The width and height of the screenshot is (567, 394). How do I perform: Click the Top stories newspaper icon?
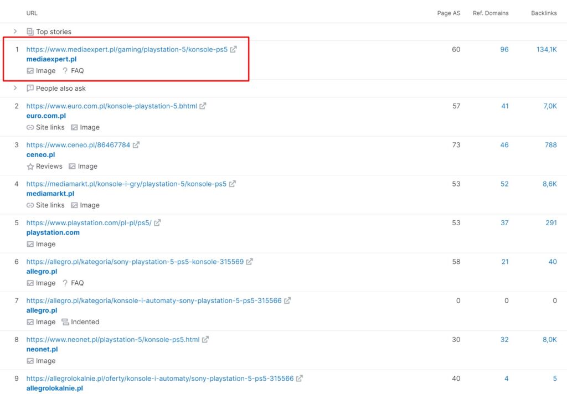pos(30,32)
